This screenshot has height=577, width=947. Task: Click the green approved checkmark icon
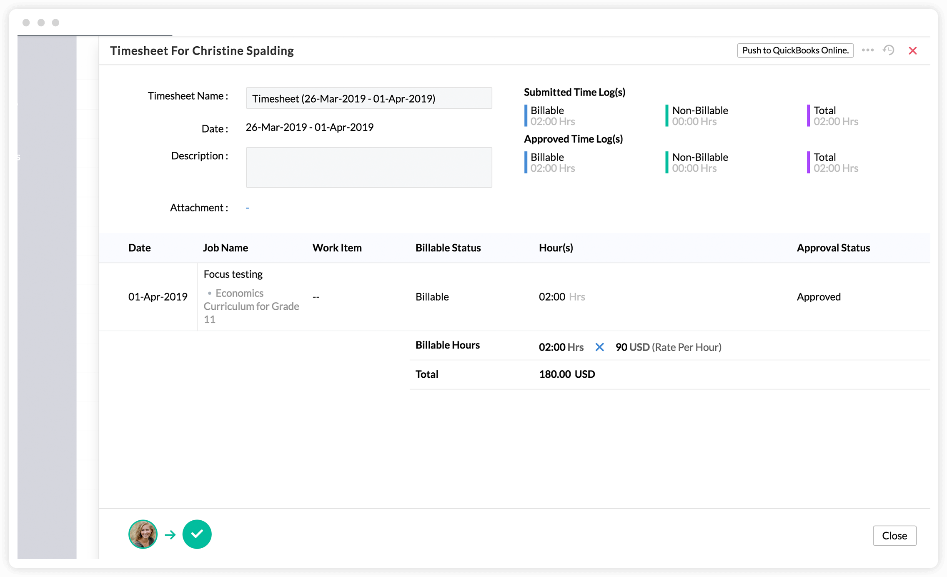click(x=197, y=534)
